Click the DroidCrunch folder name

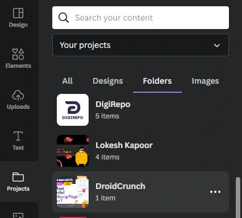click(x=120, y=186)
